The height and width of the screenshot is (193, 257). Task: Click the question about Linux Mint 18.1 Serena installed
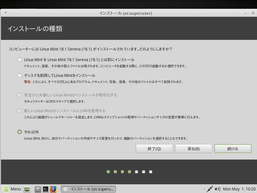90,49
